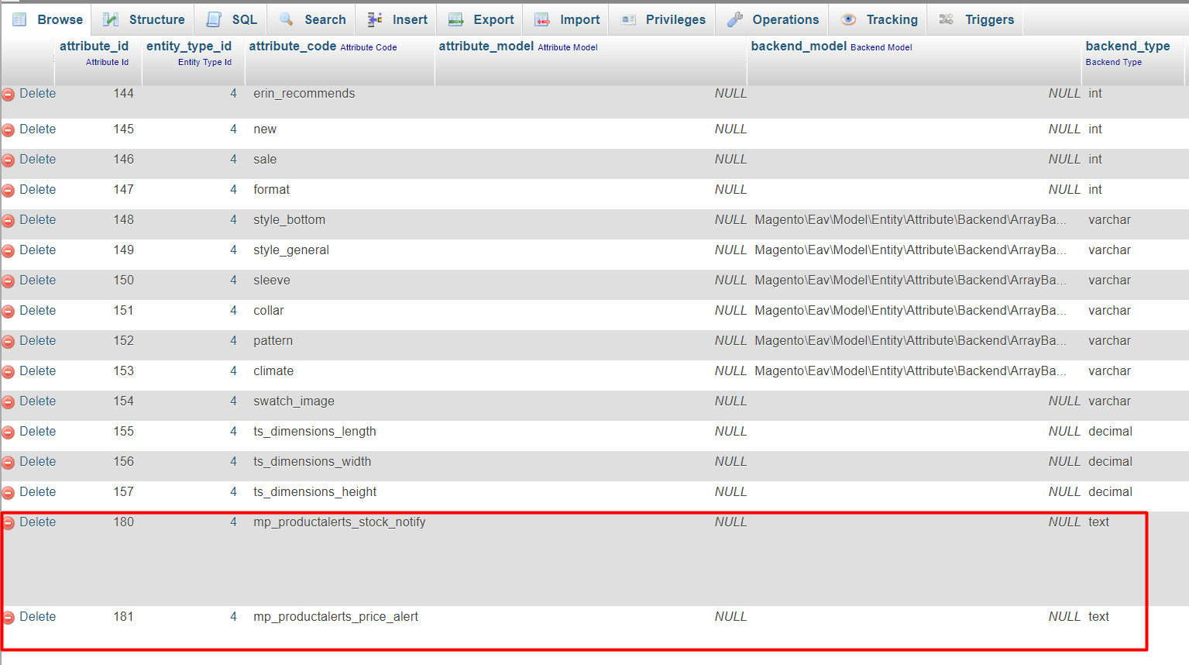Open the Structure tab
This screenshot has width=1189, height=665.
click(x=156, y=19)
